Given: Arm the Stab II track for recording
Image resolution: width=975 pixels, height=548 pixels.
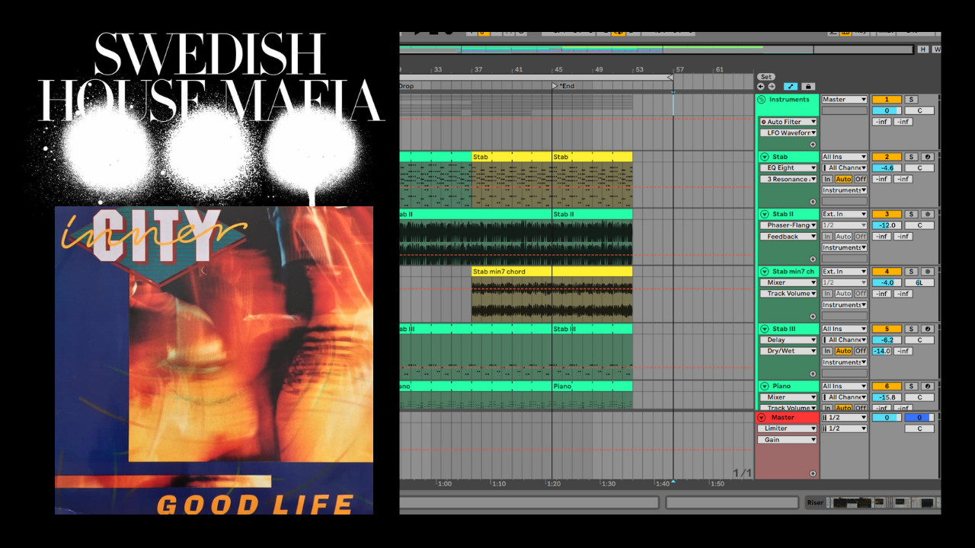Looking at the screenshot, I should click(927, 214).
